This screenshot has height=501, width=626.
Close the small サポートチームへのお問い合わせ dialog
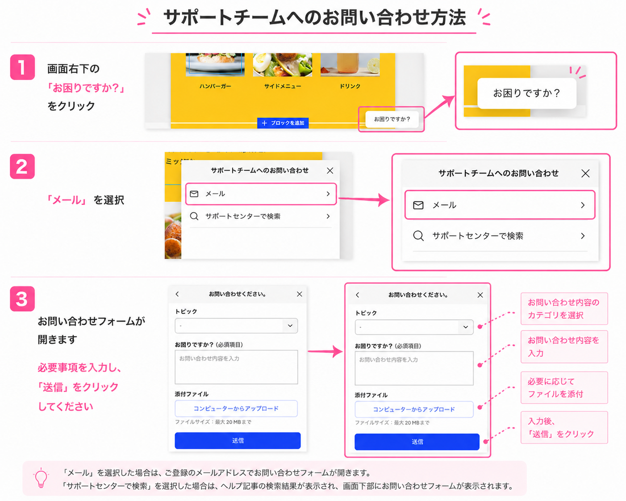coord(330,171)
